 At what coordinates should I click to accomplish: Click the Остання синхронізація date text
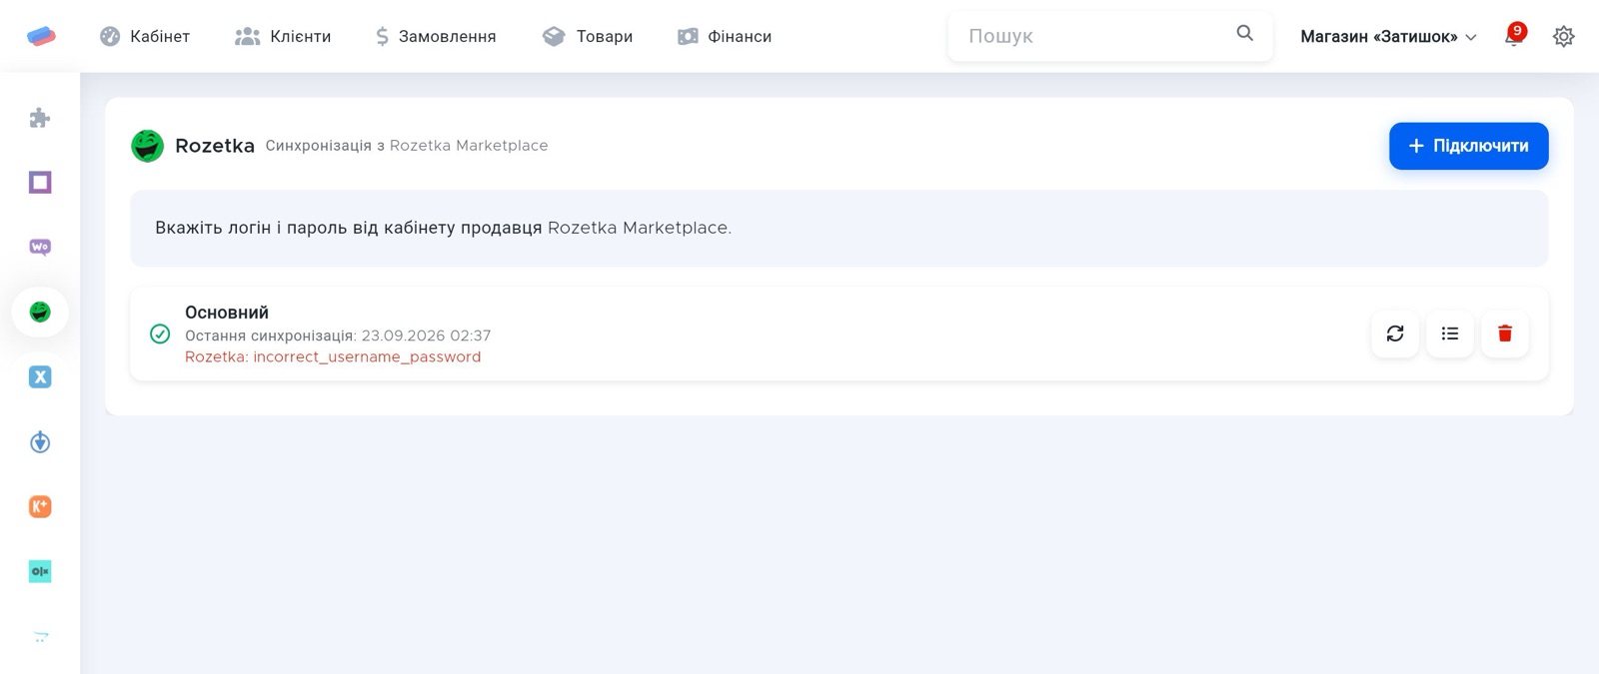pyautogui.click(x=338, y=336)
